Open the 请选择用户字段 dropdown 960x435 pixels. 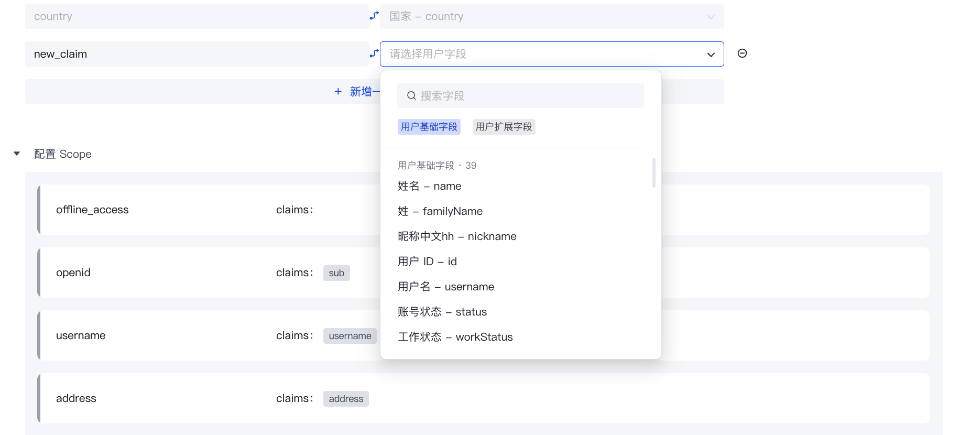point(551,54)
